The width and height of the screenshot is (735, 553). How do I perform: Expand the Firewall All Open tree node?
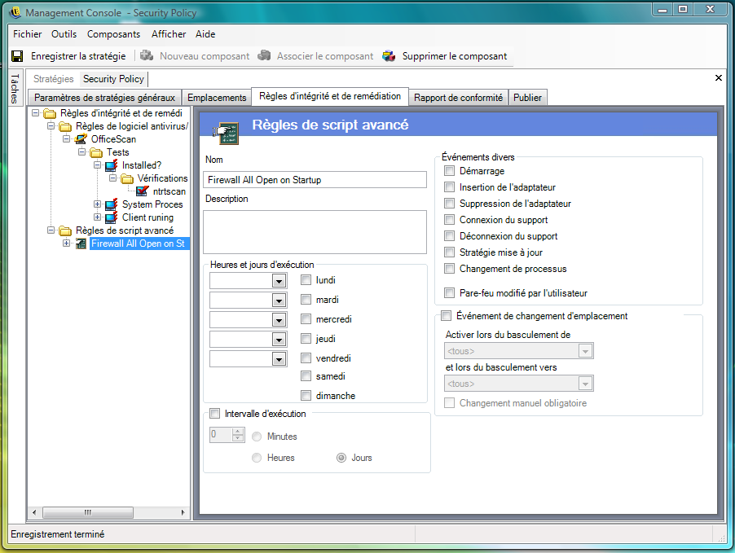[67, 244]
